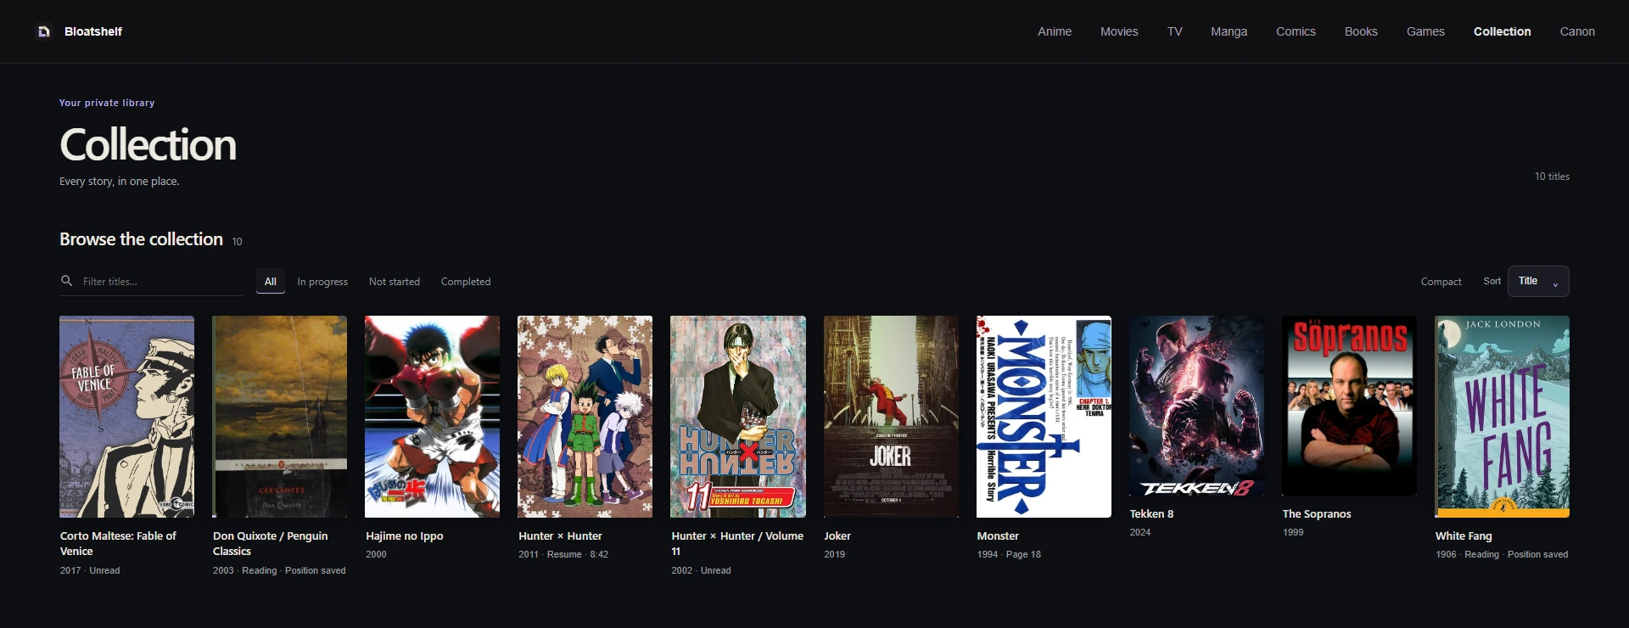Click the Monster title link
Viewport: 1629px width, 628px height.
click(x=998, y=536)
